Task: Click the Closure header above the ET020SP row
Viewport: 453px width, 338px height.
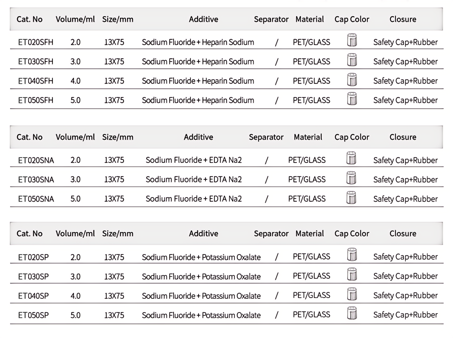Action: 402,234
